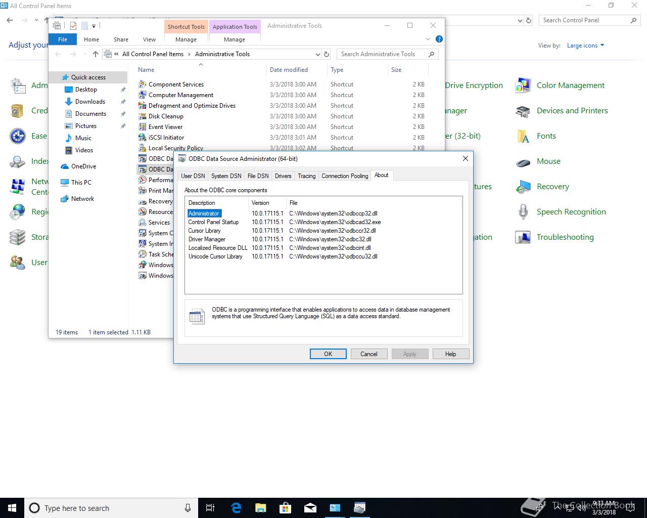Open File Explorer from the taskbar
This screenshot has width=647, height=518.
coord(261,508)
